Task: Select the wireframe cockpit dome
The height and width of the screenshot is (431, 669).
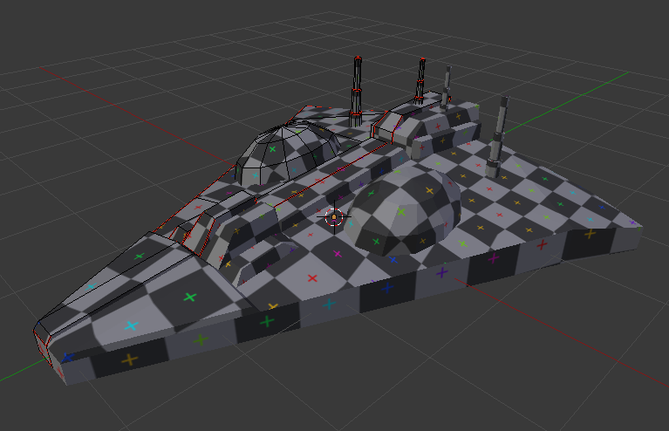Action: pos(288,153)
